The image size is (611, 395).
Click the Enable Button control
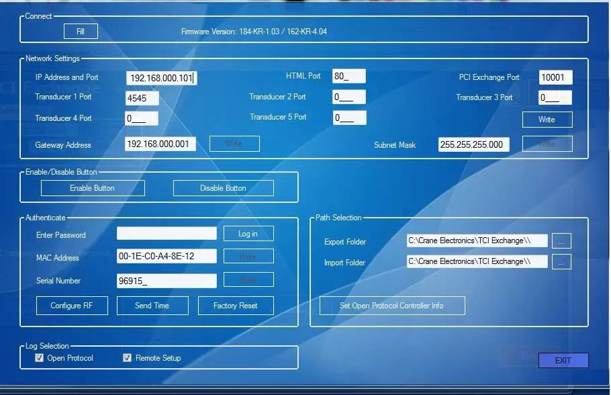(93, 187)
